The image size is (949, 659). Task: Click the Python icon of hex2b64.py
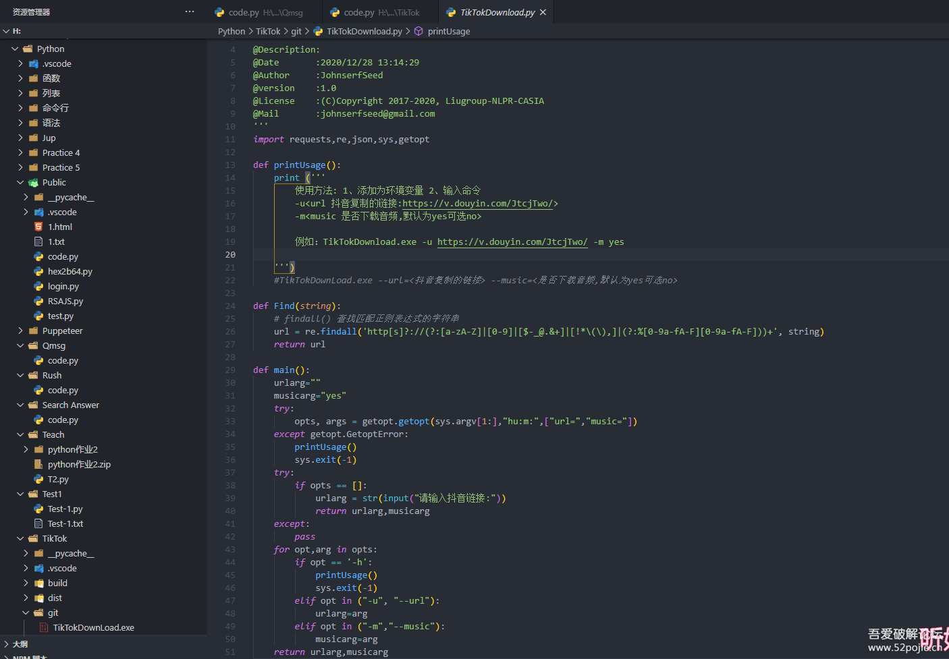tap(38, 271)
